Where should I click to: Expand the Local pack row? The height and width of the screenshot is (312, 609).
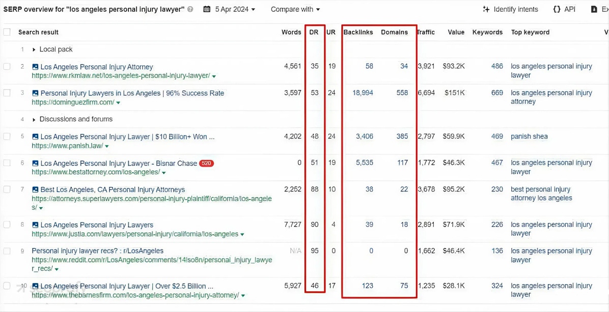tap(34, 50)
